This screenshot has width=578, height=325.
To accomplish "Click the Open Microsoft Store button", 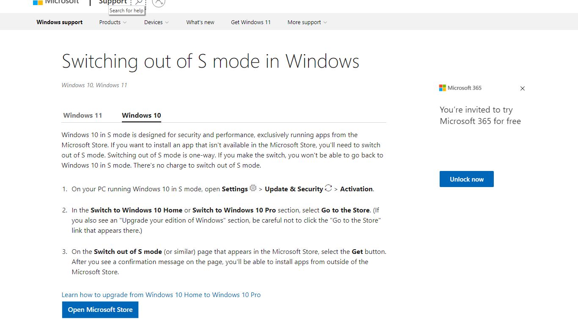I will (100, 310).
